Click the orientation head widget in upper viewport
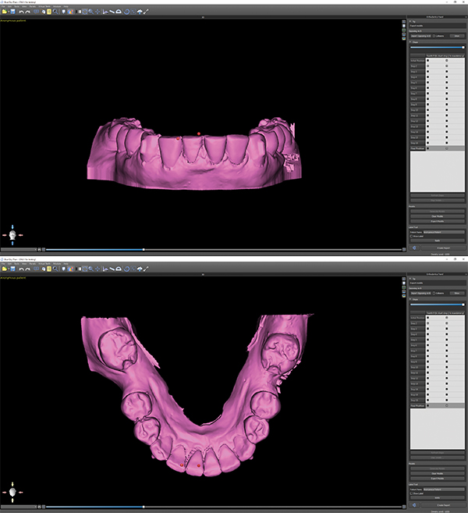Viewport: 468px width, 513px height. point(12,233)
